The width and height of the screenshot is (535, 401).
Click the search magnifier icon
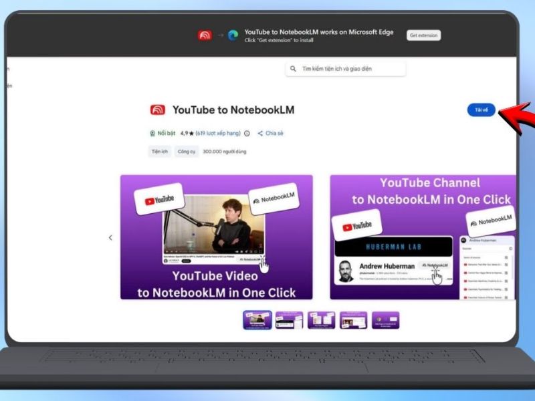coord(293,69)
